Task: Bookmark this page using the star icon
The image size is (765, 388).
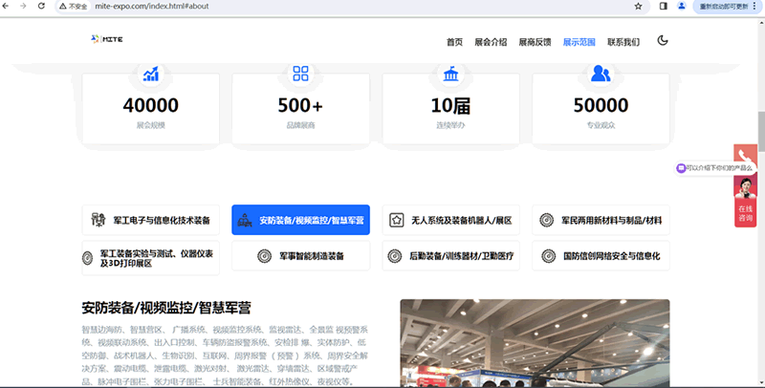Action: click(638, 6)
